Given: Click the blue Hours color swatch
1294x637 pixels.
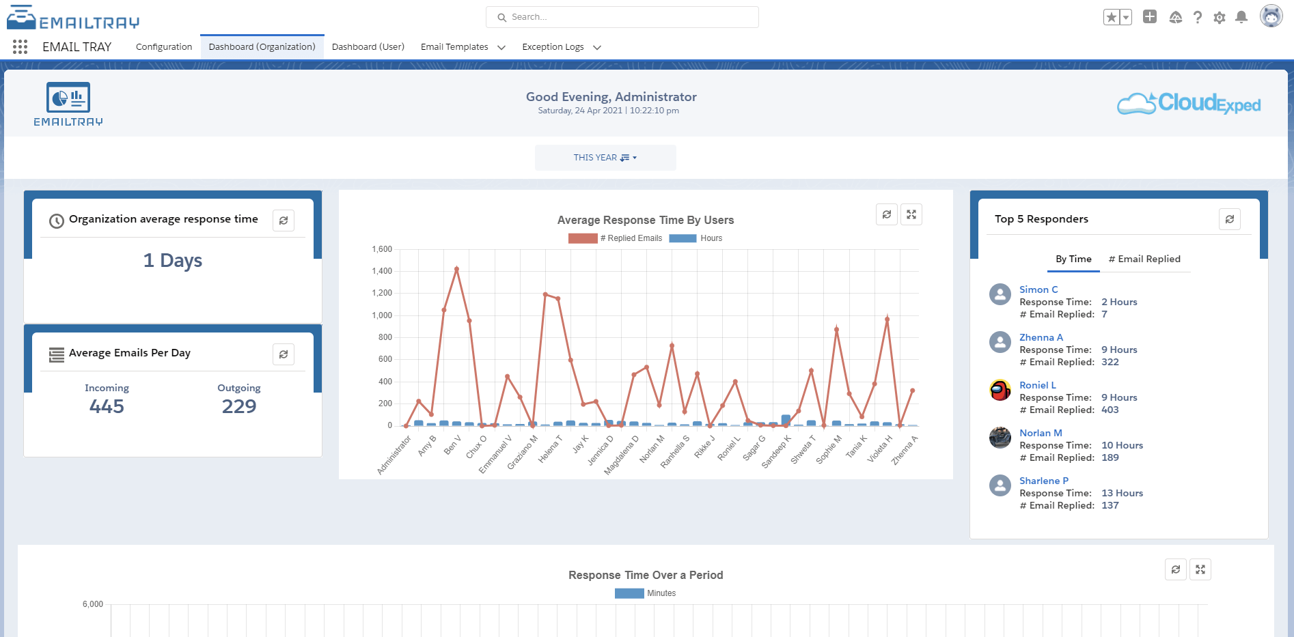Looking at the screenshot, I should click(x=683, y=238).
